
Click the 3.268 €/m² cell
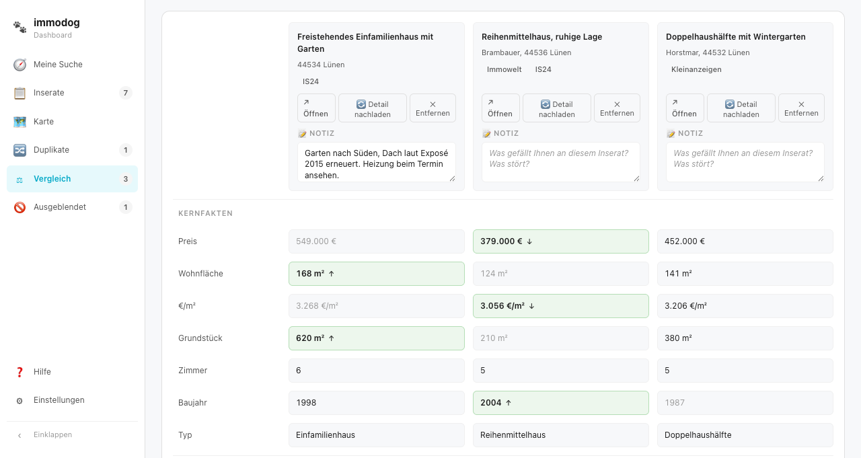(377, 306)
